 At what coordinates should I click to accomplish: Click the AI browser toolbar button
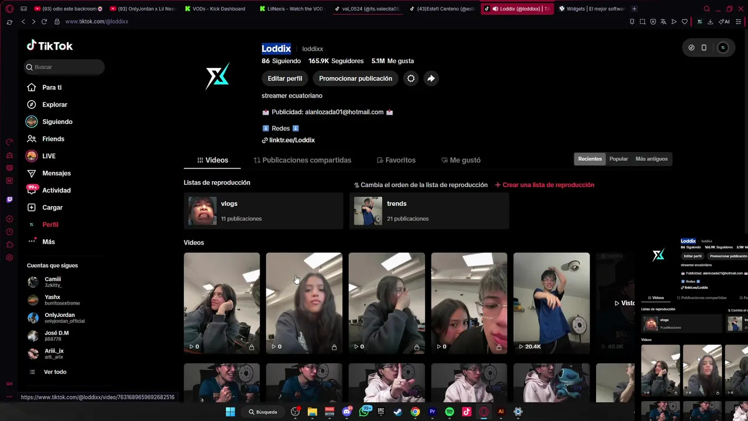[x=725, y=22]
